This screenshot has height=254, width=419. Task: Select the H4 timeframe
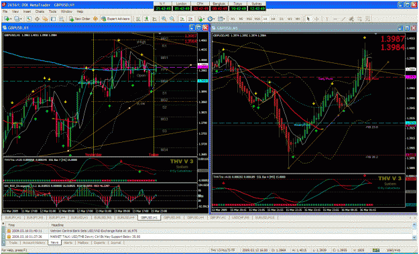click(274, 19)
